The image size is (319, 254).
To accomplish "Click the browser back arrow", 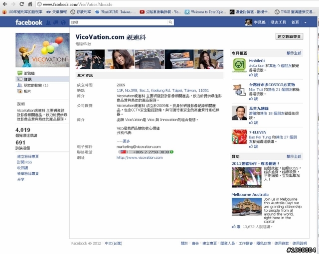I will [x=5, y=4].
